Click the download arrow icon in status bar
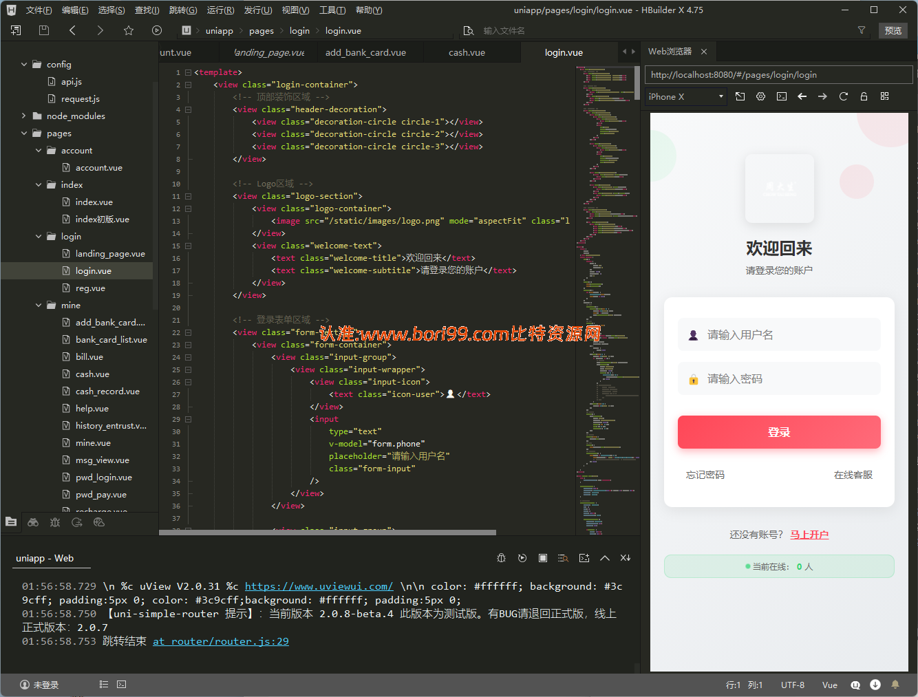 click(875, 685)
